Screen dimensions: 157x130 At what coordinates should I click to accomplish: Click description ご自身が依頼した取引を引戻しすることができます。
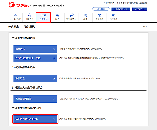click(x=83, y=119)
